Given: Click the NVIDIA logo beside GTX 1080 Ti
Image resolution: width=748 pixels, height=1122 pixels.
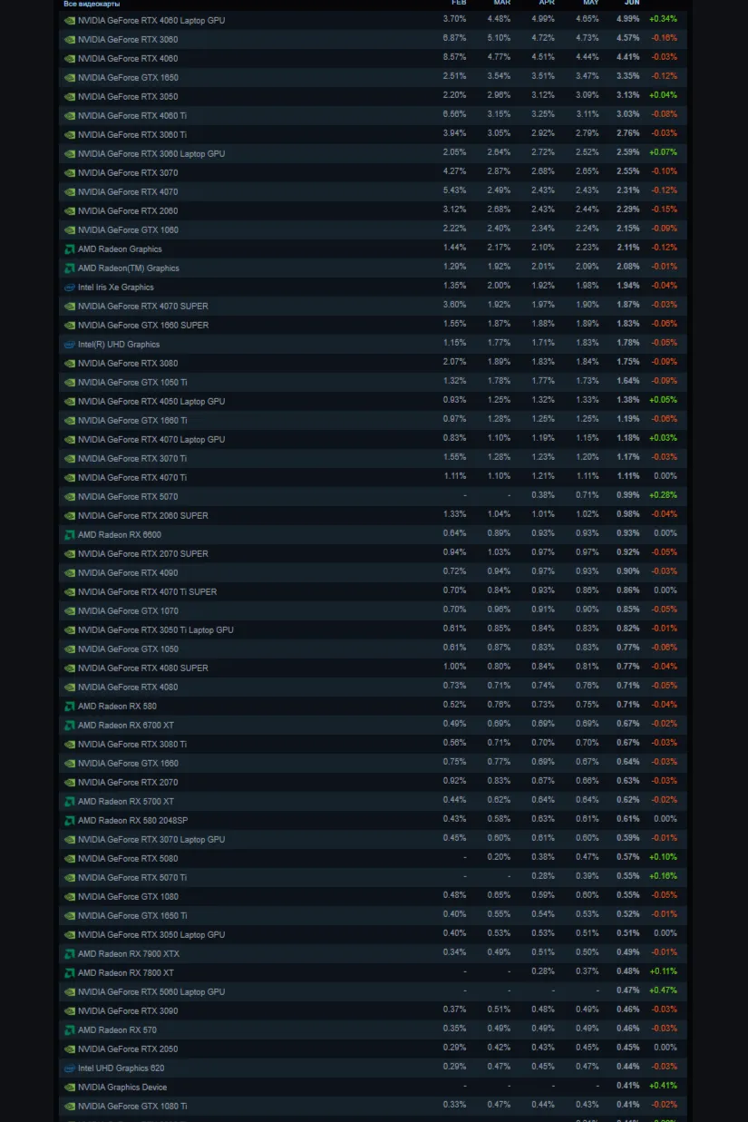Looking at the screenshot, I should point(70,1106).
